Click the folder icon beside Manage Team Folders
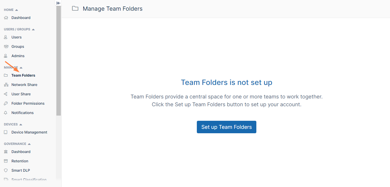The image size is (390, 187). tap(75, 8)
